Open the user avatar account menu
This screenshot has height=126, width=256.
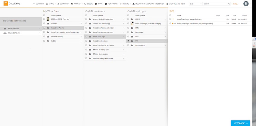[246, 4]
